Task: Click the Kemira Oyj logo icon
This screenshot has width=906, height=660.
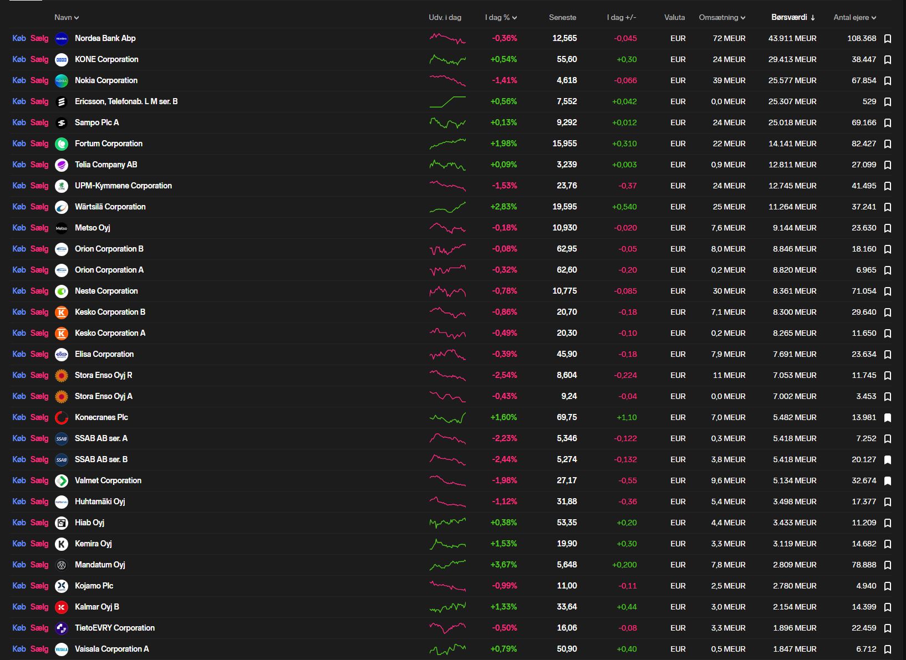Action: (x=62, y=544)
